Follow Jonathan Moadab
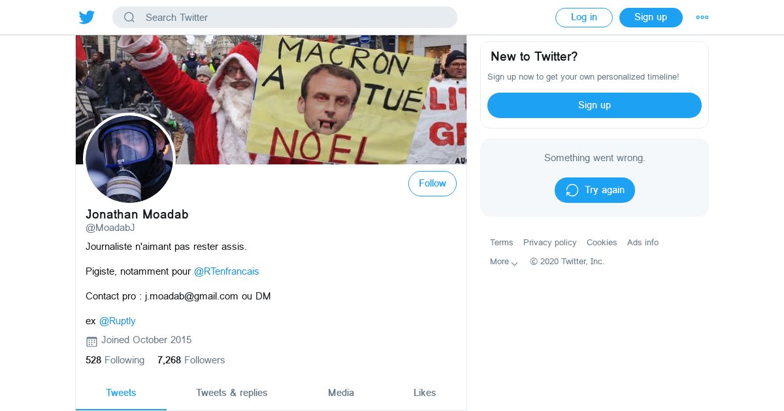 point(433,184)
